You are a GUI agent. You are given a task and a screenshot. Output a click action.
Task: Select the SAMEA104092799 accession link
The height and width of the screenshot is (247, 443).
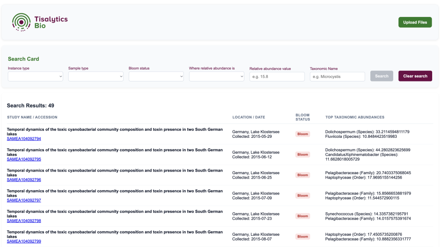[24, 241]
